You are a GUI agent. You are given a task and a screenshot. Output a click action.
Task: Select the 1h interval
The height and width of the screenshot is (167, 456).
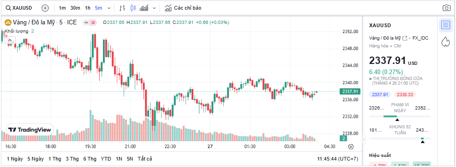[88, 8]
